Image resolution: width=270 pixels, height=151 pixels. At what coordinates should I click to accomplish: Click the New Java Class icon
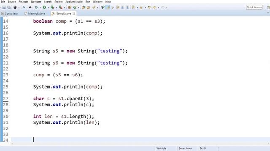coord(75,8)
